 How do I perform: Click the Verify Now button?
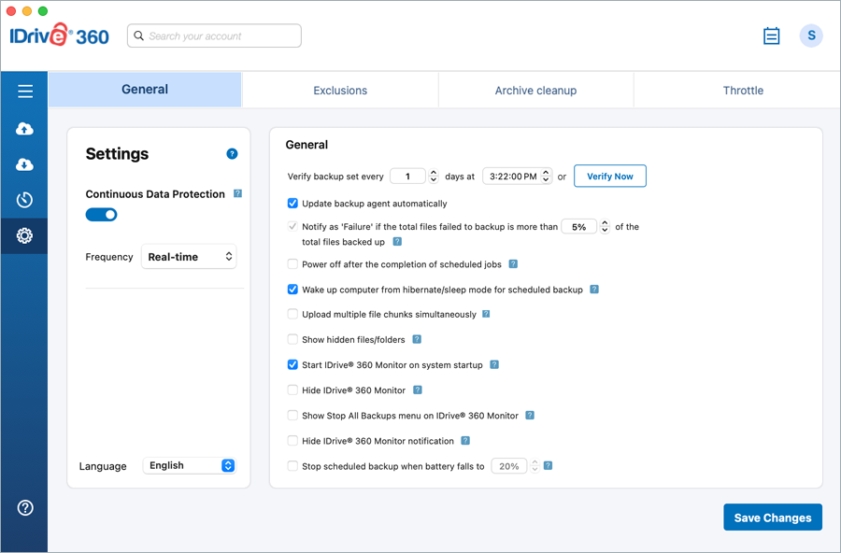[x=609, y=177]
